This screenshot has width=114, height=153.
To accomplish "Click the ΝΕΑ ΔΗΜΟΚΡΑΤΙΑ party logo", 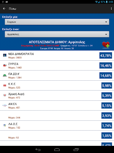I will tap(5, 55).
